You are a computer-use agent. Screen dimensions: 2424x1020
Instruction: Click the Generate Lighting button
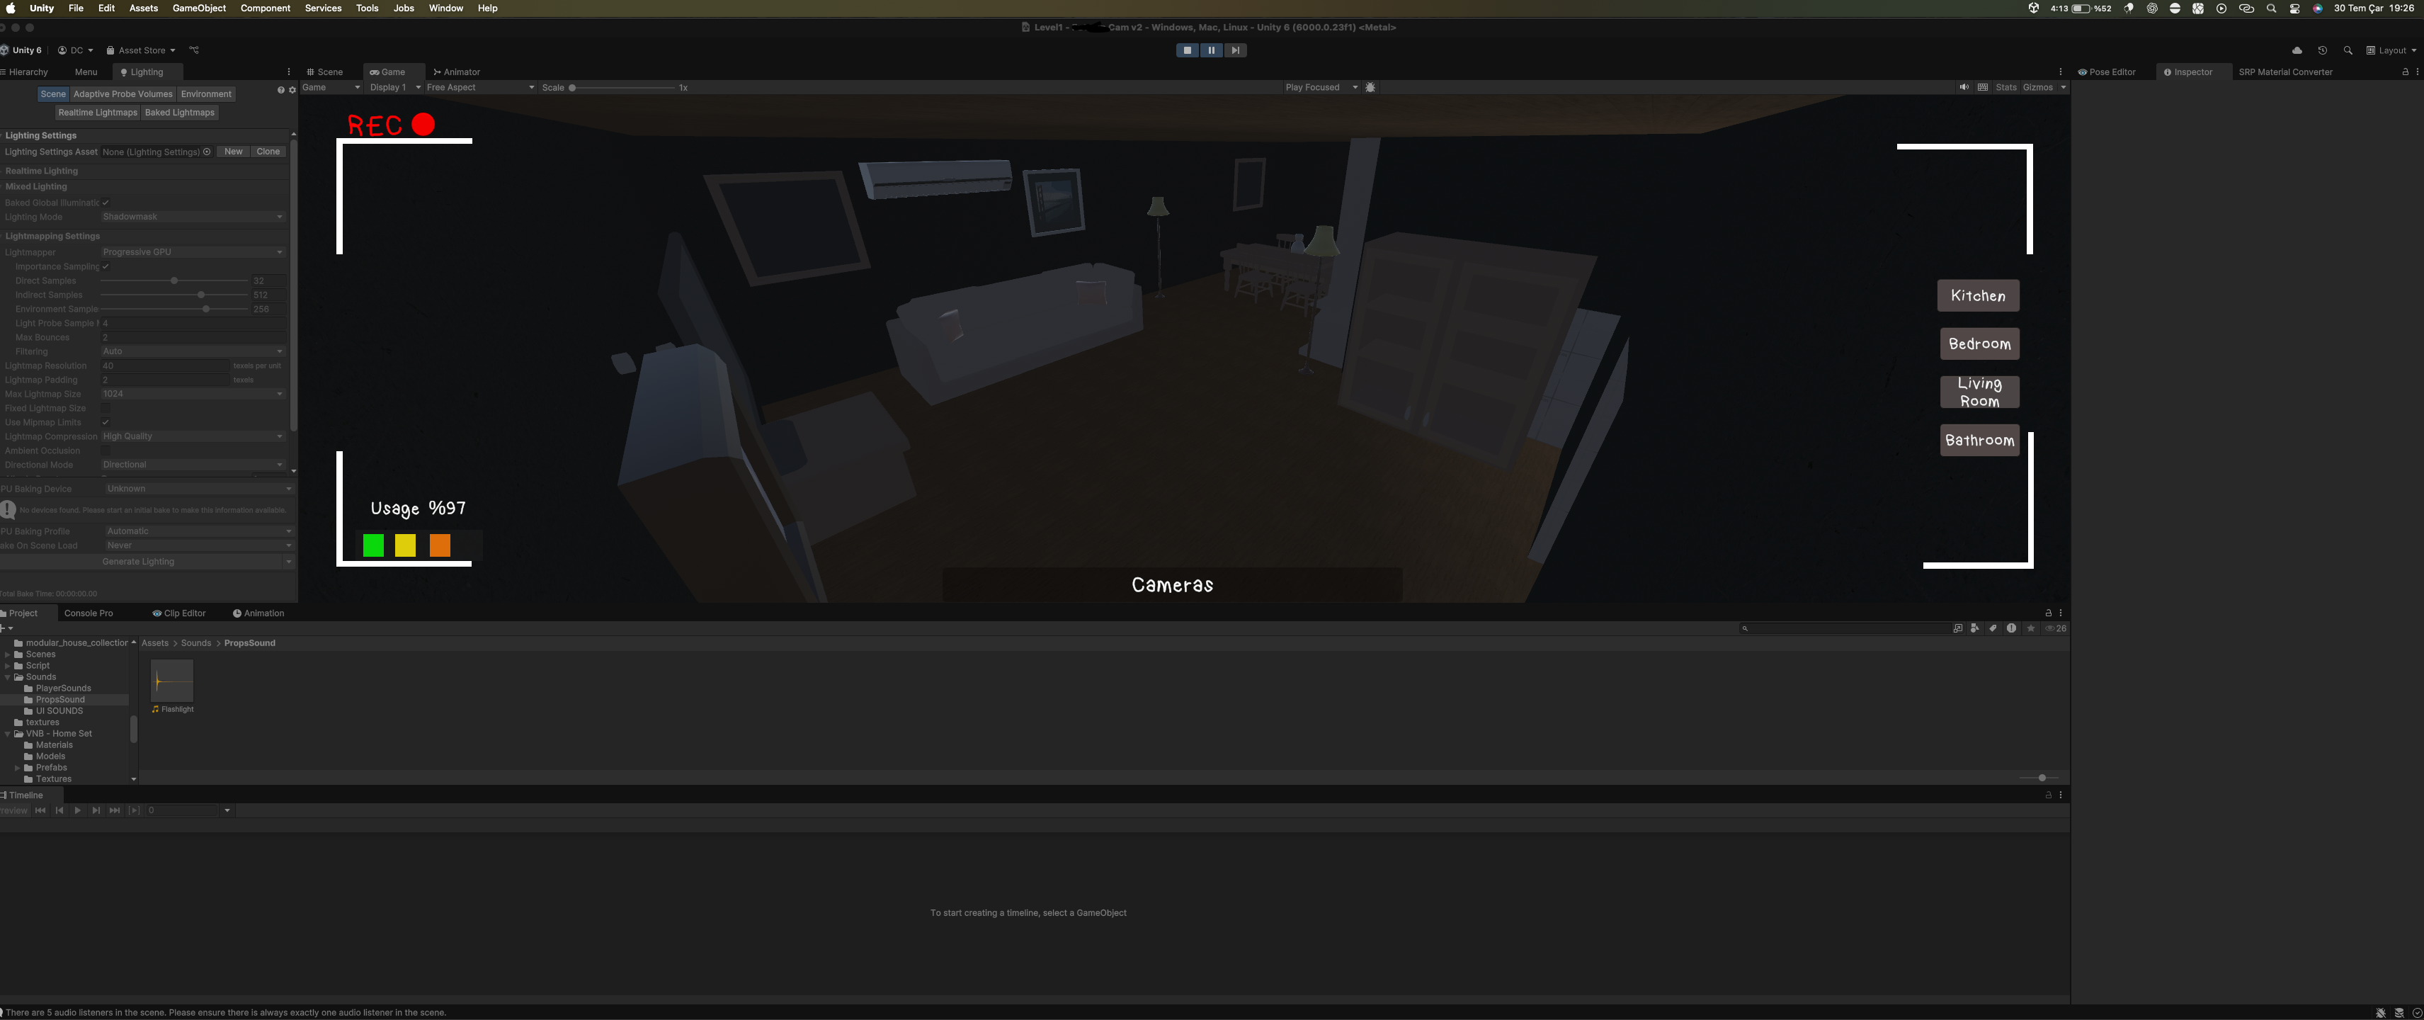138,562
